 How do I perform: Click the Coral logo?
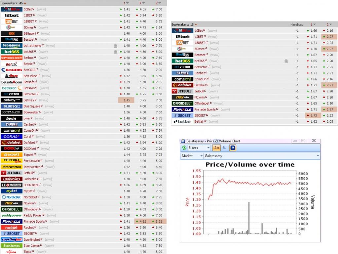12,137
